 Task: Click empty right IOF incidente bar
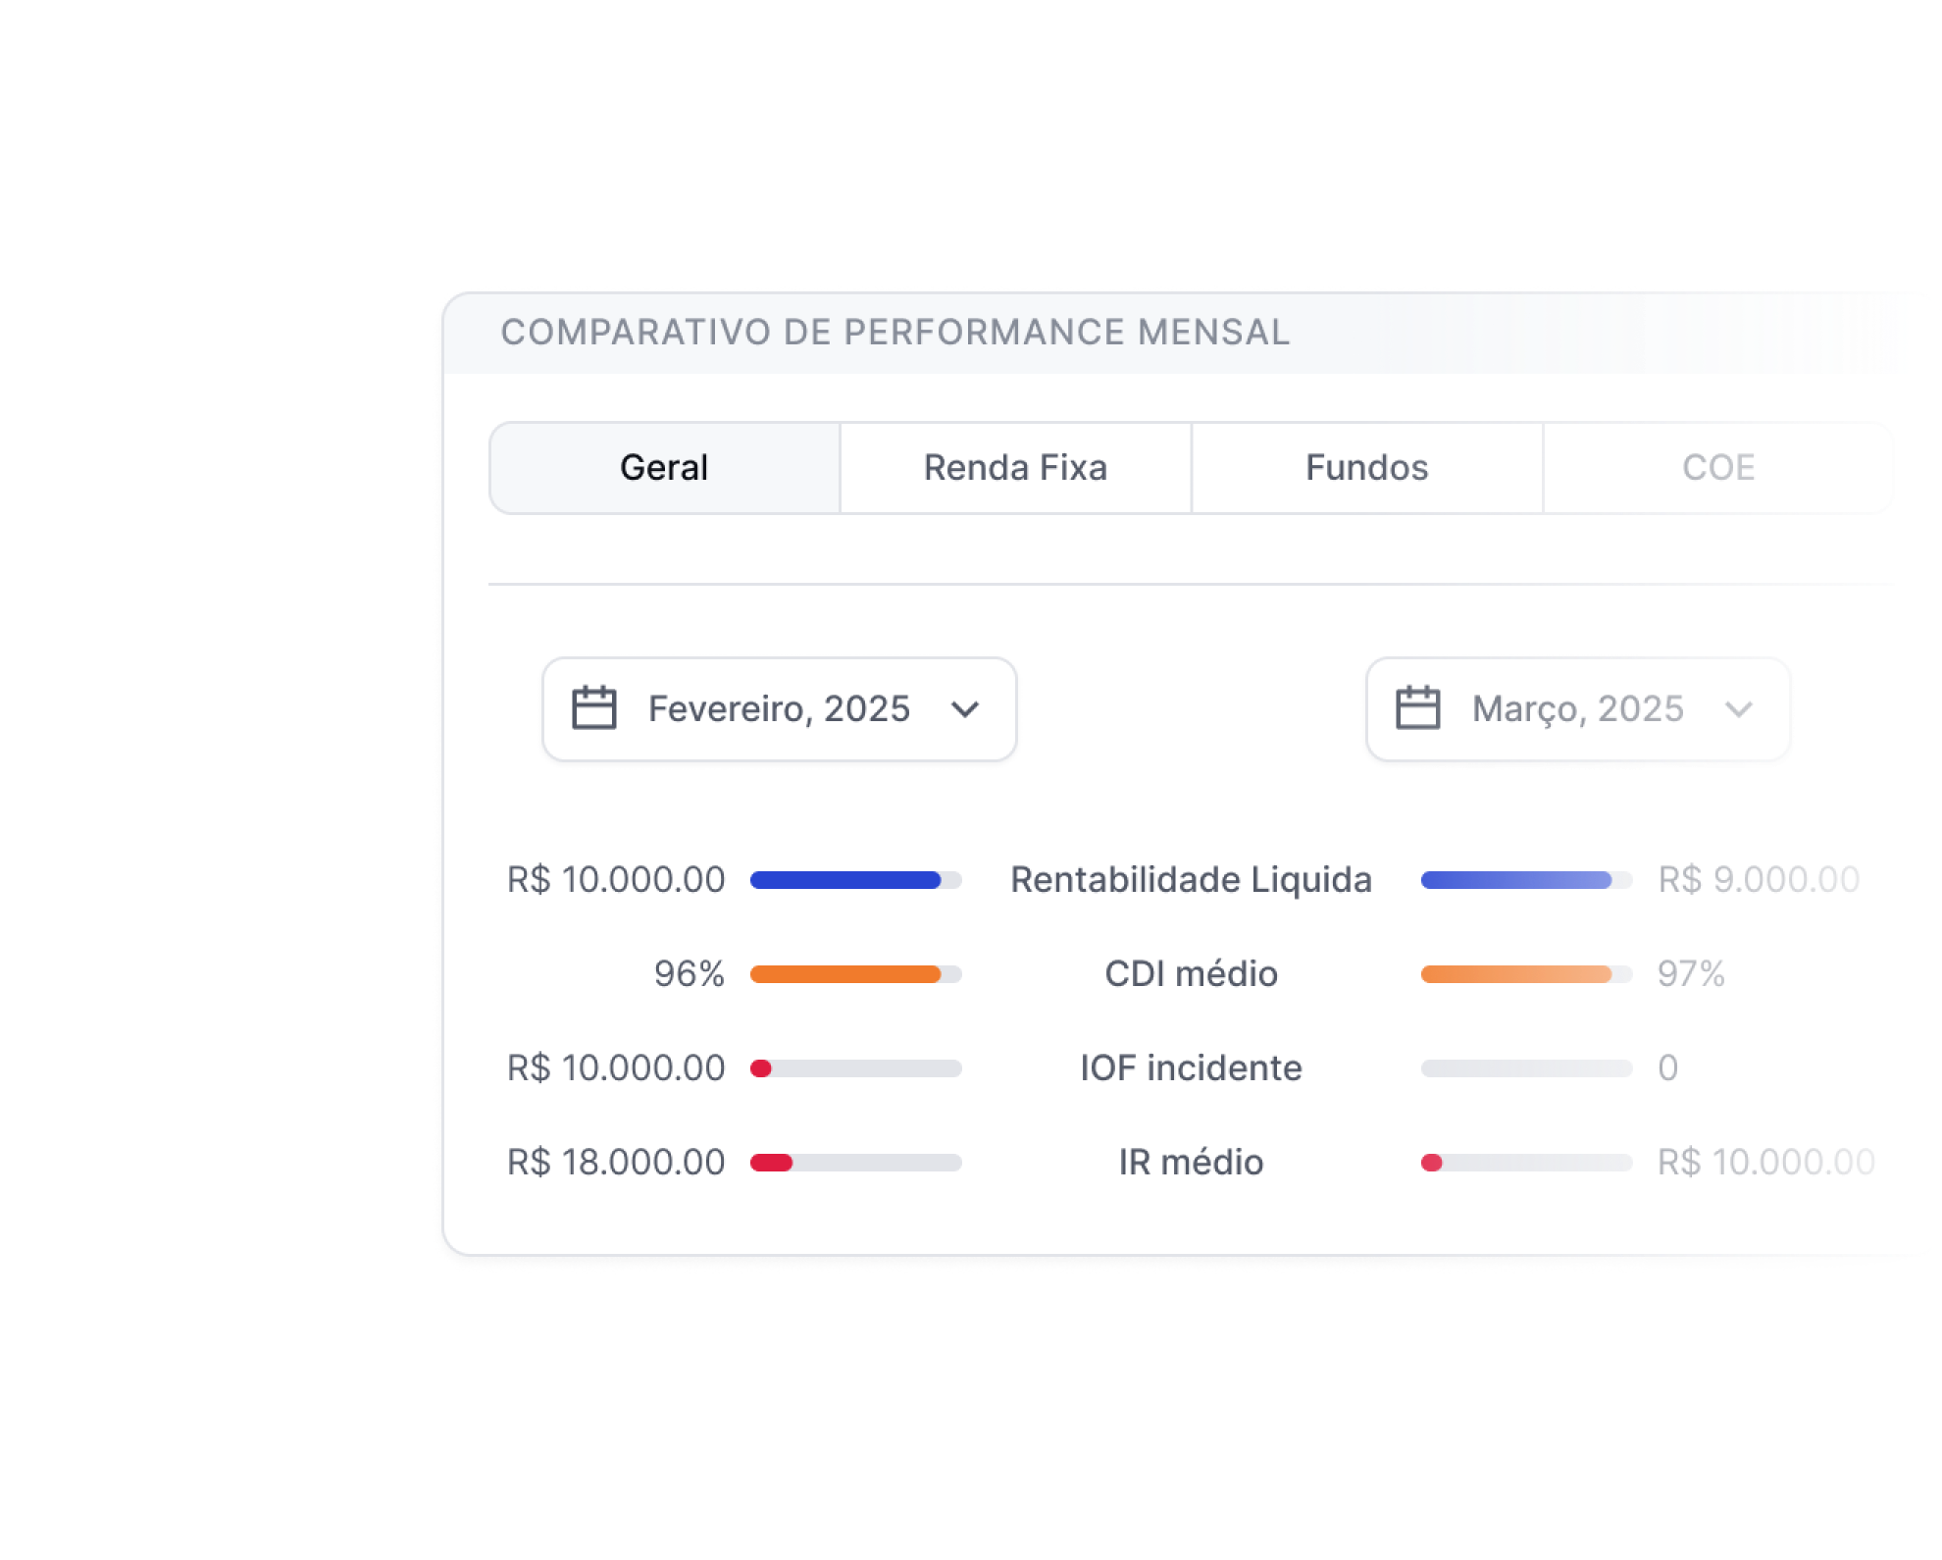[1526, 1068]
